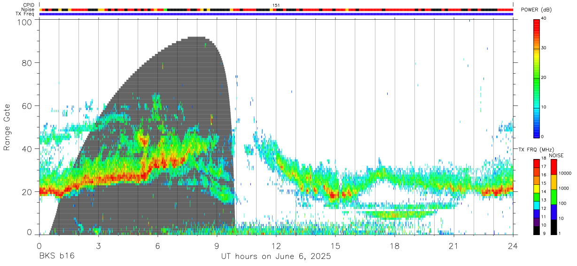Click x-axis tick label 18
The image size is (577, 266).
click(x=395, y=246)
